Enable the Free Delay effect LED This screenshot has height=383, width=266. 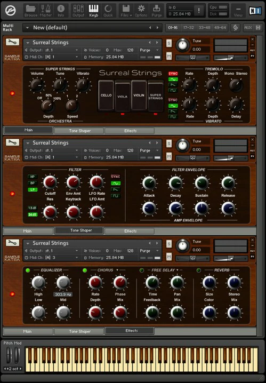click(142, 270)
